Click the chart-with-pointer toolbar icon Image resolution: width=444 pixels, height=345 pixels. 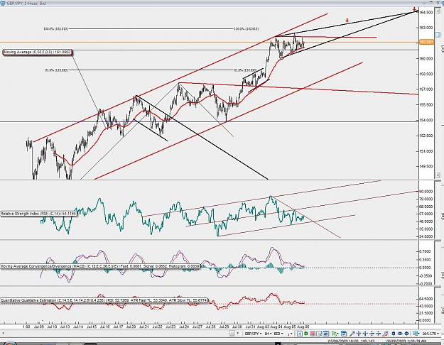319,334
